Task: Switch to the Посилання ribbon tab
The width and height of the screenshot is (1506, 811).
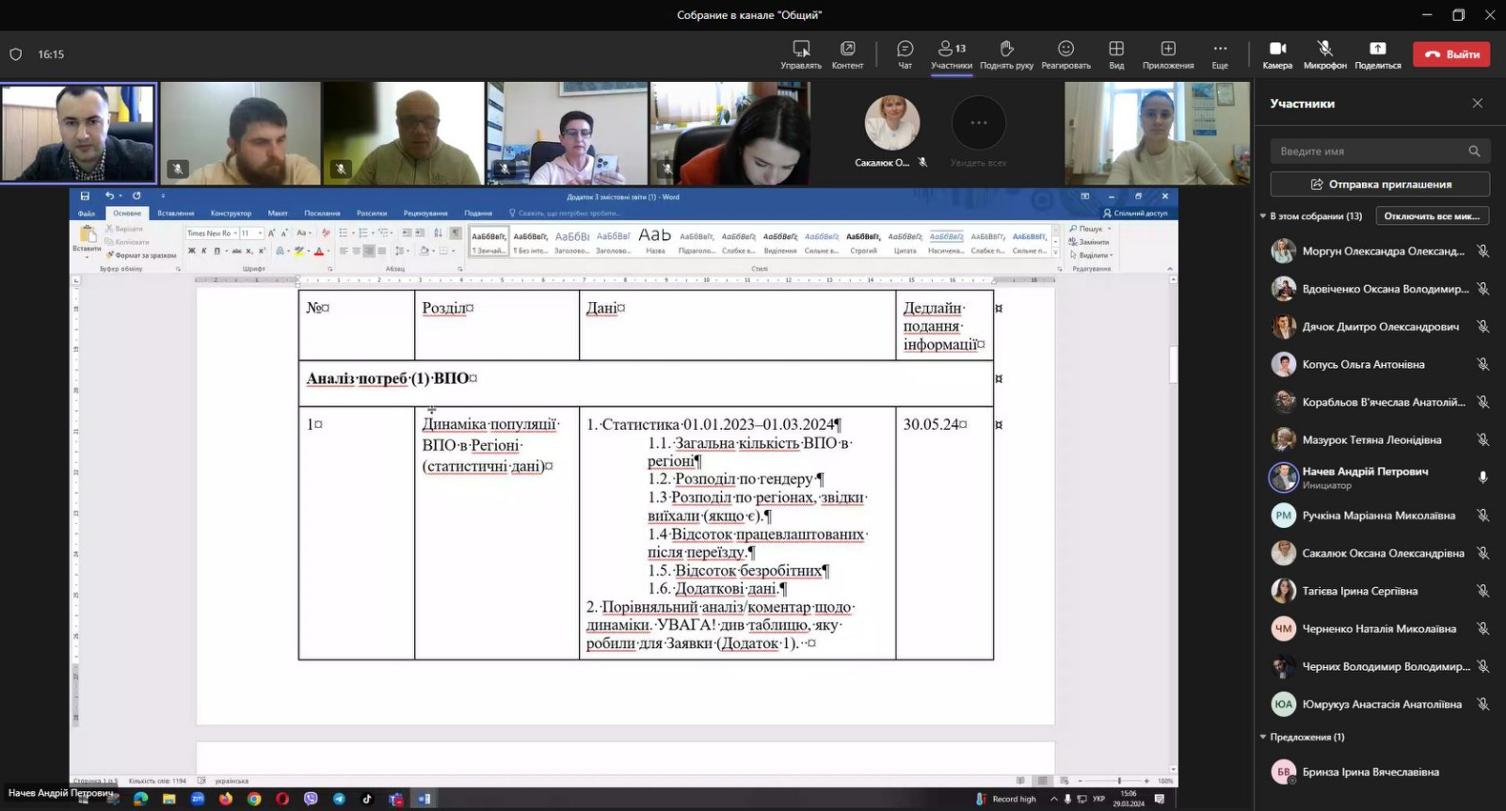Action: pos(322,214)
